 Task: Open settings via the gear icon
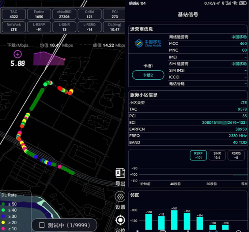point(120,197)
